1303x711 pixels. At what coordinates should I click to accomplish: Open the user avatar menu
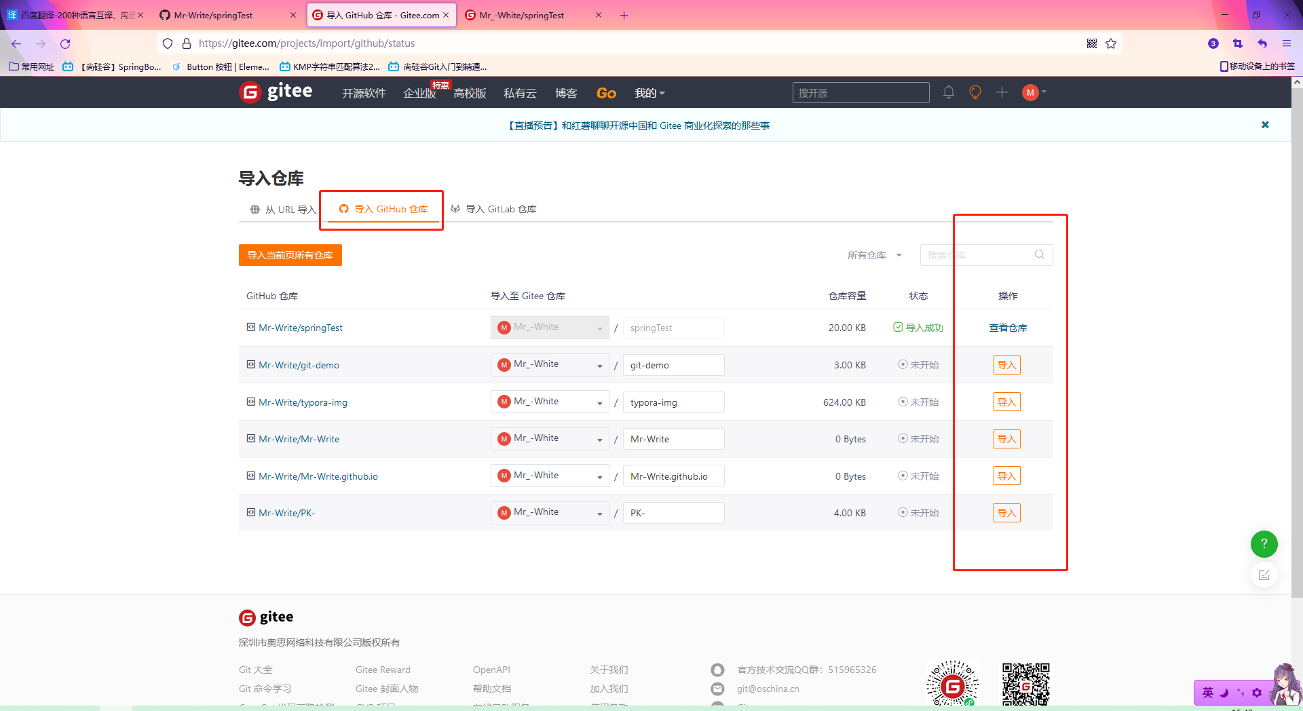click(x=1034, y=92)
